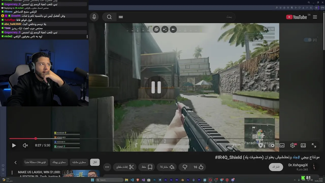The height and width of the screenshot is (183, 325).
Task: Select the 'محتوى يهمّك' filter chip
Action: click(x=59, y=162)
